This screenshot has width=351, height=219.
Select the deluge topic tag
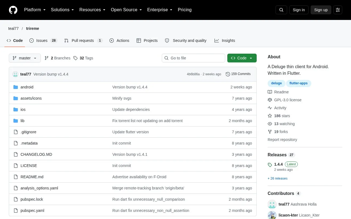276,83
